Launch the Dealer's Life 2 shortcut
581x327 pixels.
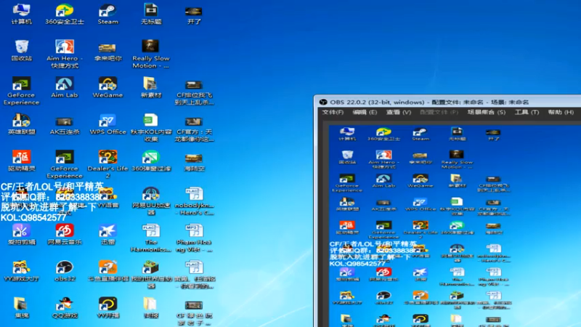(x=107, y=164)
